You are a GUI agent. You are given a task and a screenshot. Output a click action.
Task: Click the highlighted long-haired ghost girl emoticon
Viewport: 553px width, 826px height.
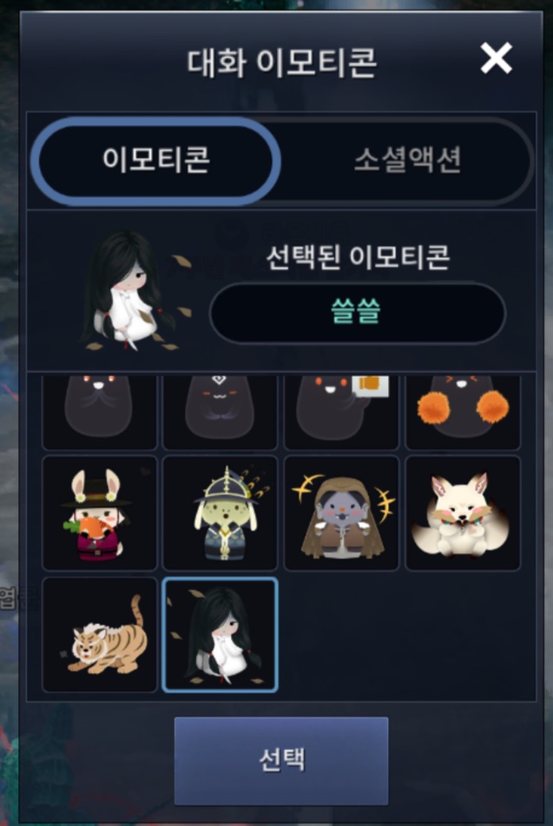point(221,635)
